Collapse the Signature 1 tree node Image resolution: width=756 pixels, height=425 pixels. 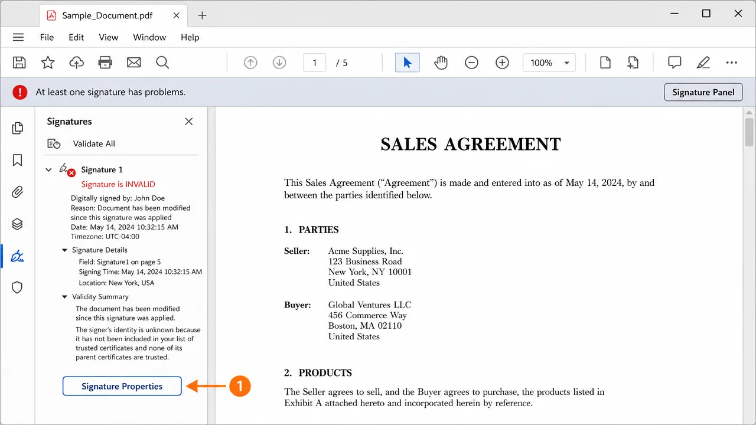48,170
